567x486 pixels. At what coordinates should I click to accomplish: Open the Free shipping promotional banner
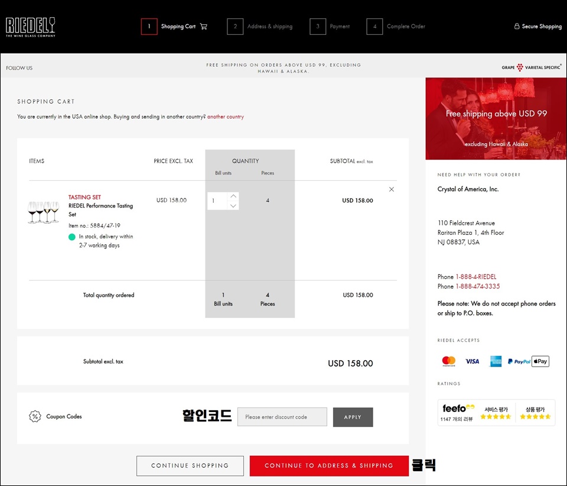pos(496,118)
